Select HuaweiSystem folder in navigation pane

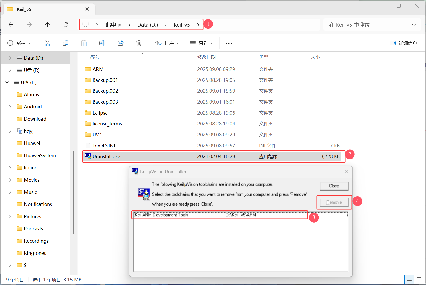(x=40, y=155)
